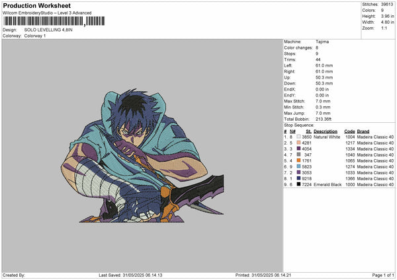Viewport: 397px width, 280px height.
Task: Click the Up value 50.3 mm
Action: (324, 77)
